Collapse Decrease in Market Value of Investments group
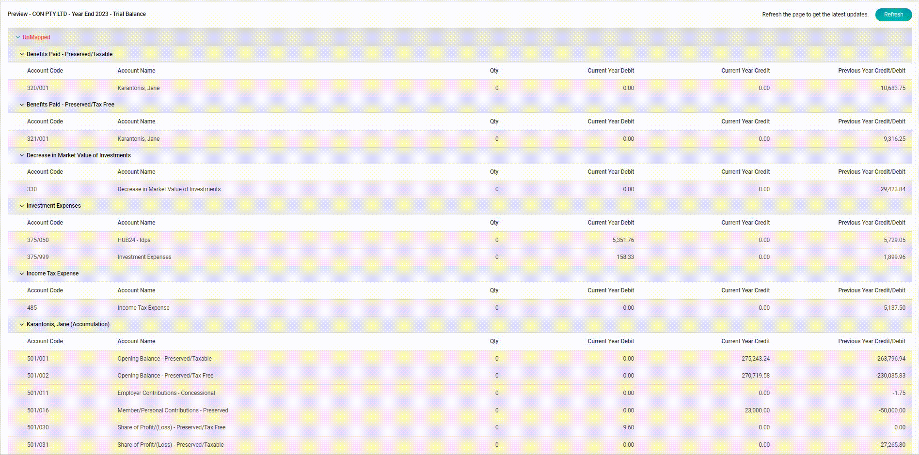The image size is (919, 455). [x=22, y=155]
